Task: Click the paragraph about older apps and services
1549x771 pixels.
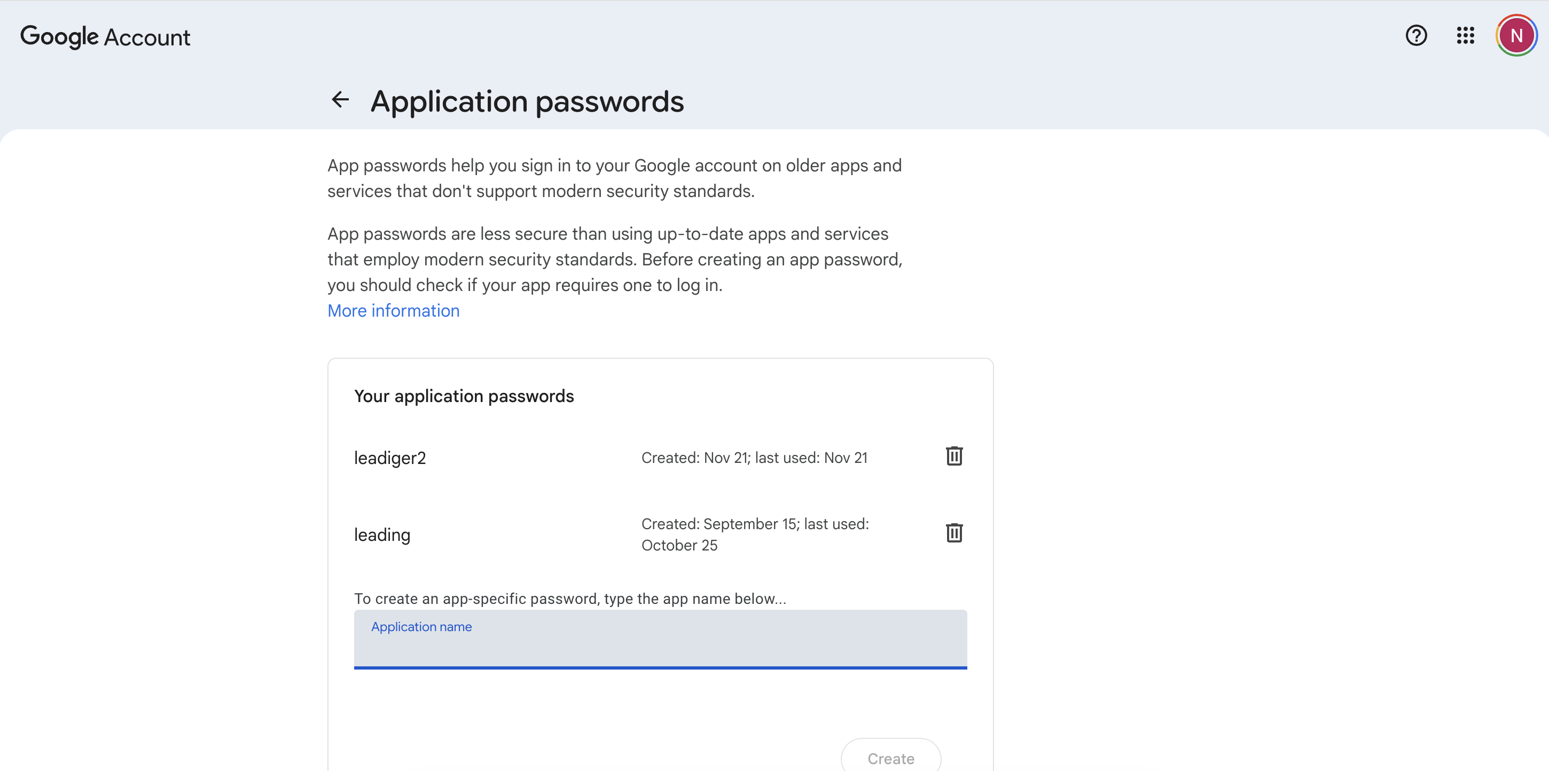Action: [x=614, y=178]
